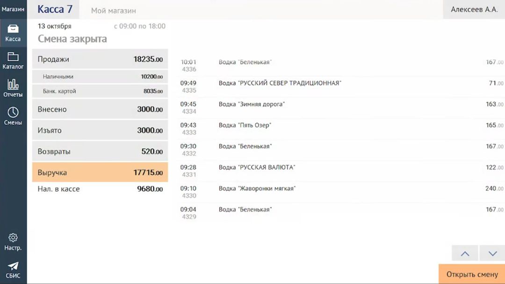The image size is (505, 284).
Task: Open receipt 4331 Русская Валюта
Action: click(x=340, y=171)
